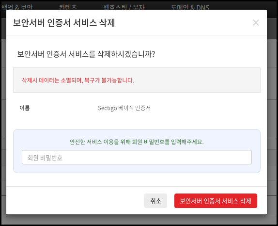Click the red data loss warning text
278x226 pixels.
coord(78,80)
